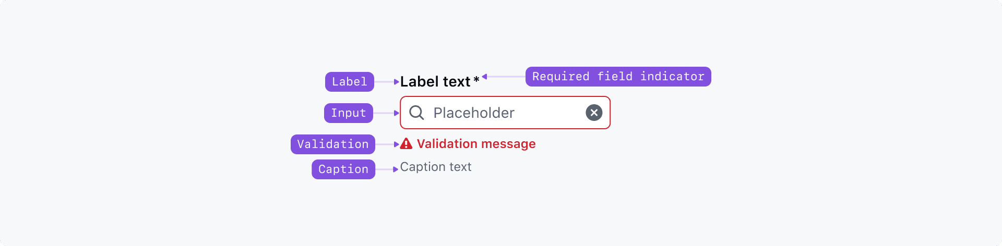Click the red warning triangle icon
The height and width of the screenshot is (246, 1002).
[x=406, y=144]
